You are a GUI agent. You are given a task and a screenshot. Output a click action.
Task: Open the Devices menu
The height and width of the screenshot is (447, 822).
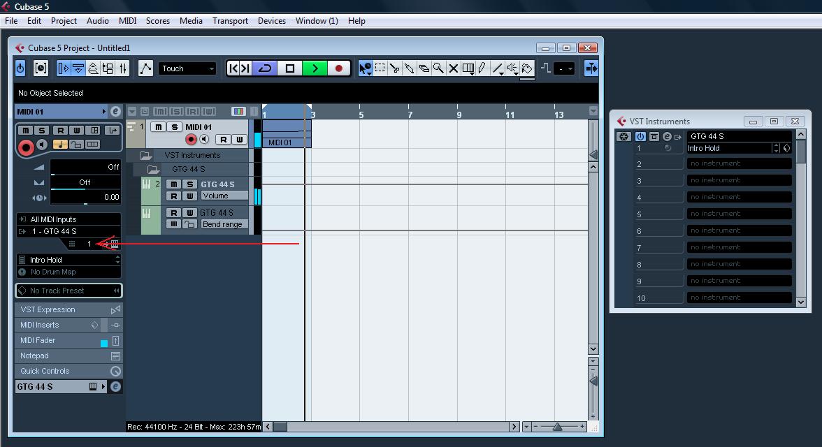[x=271, y=21]
